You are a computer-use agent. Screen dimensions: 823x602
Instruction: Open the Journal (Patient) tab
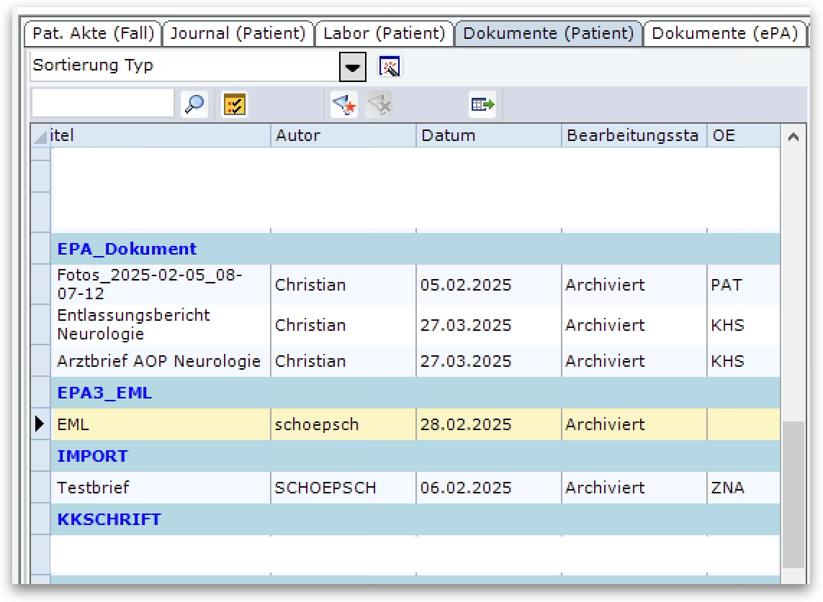click(238, 34)
